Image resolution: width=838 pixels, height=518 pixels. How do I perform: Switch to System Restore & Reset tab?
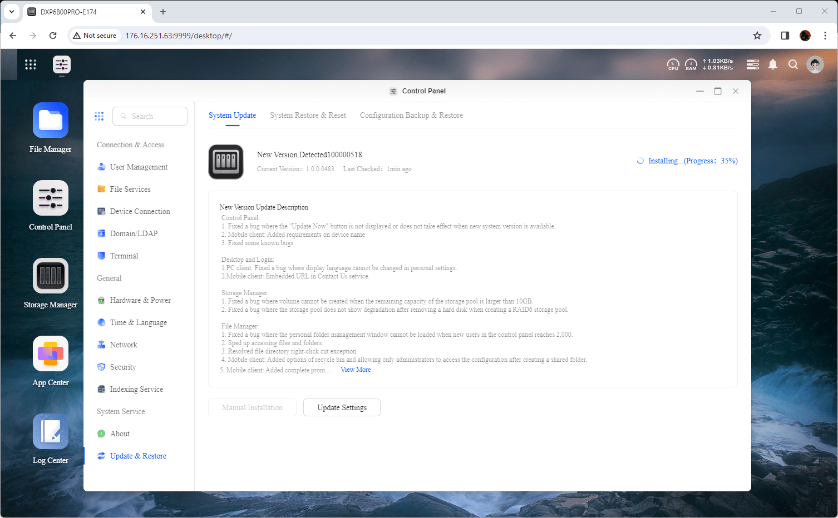tap(308, 115)
